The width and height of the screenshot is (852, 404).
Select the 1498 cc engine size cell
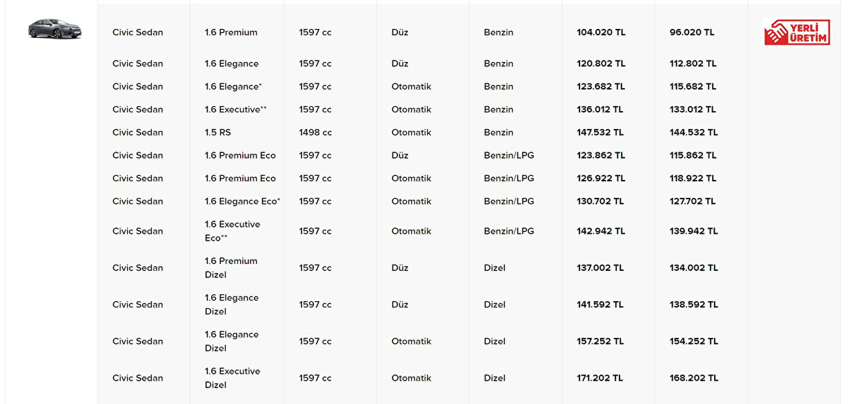315,132
